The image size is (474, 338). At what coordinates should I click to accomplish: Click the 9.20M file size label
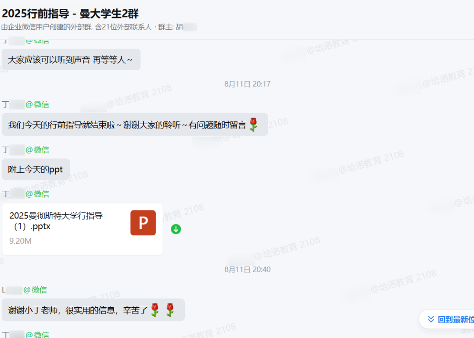point(20,241)
